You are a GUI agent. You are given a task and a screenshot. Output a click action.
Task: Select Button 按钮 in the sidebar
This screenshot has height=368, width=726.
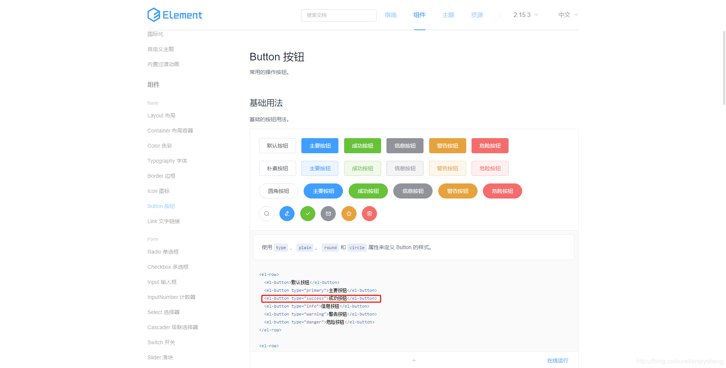pos(161,206)
